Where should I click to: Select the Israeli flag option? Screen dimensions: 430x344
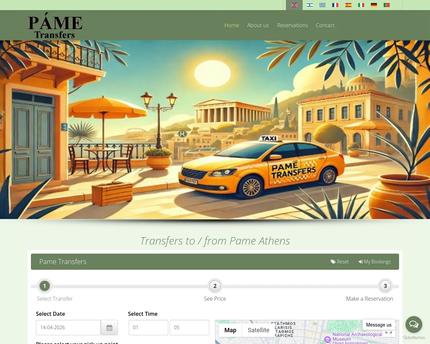click(309, 5)
